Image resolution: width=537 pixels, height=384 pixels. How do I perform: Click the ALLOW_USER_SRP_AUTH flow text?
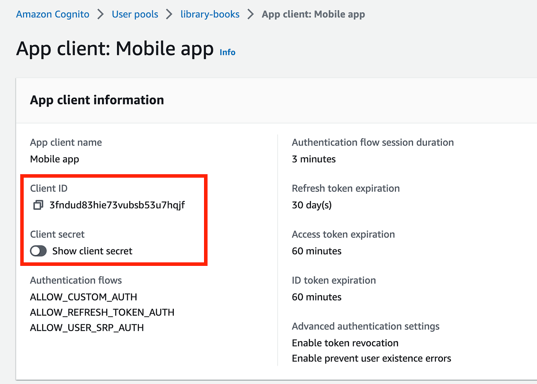click(87, 328)
